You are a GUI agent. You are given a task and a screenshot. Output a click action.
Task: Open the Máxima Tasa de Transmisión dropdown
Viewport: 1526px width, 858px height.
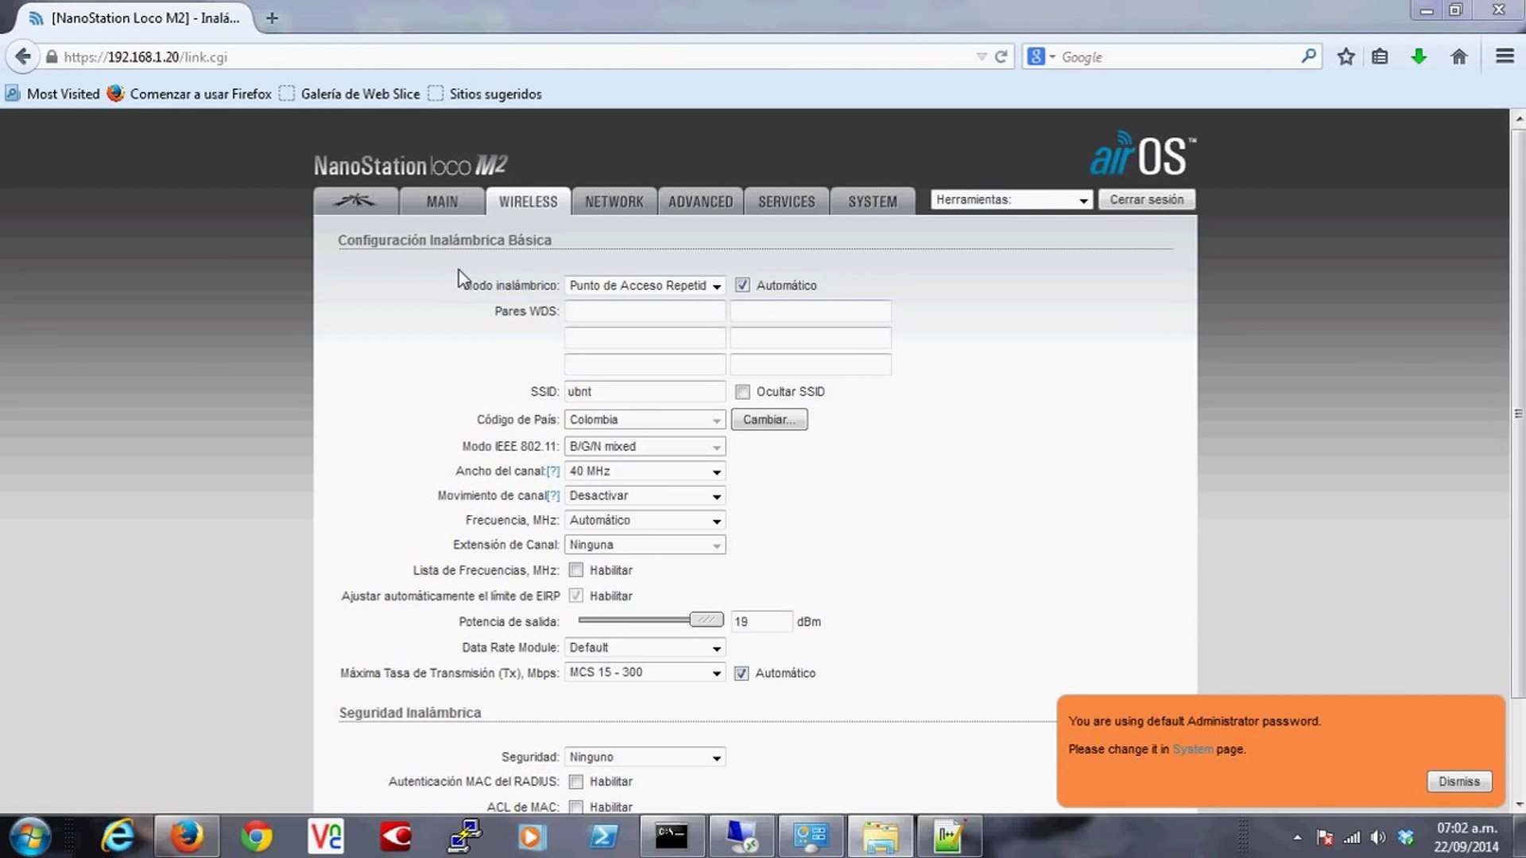click(x=645, y=672)
